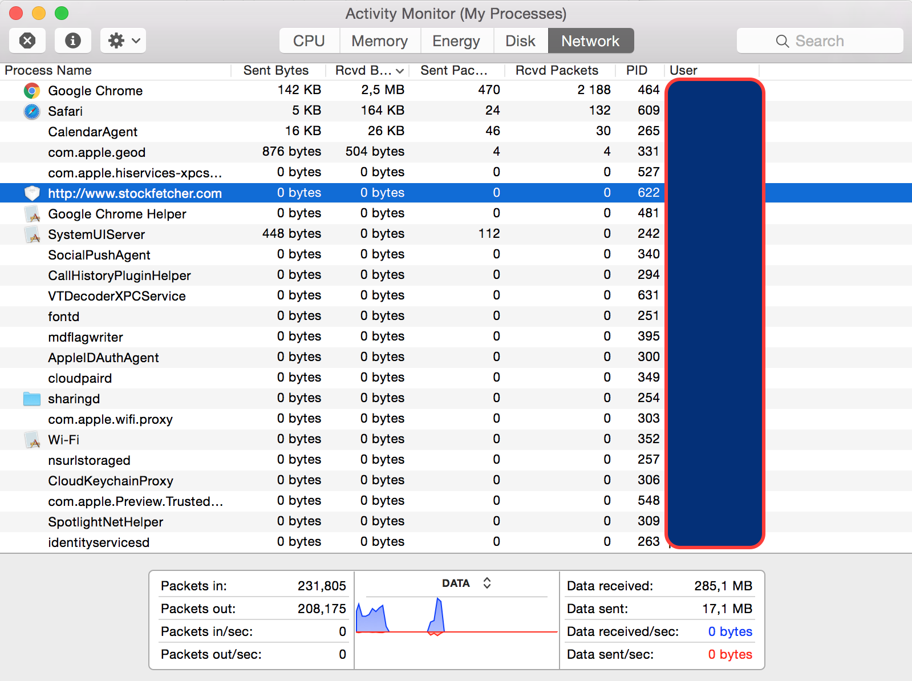Select the http://www.stockfetcher.com process row
Image resolution: width=912 pixels, height=681 pixels.
coord(456,193)
